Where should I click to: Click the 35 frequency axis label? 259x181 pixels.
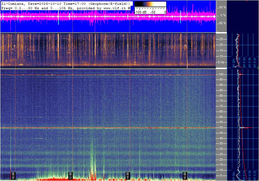(221, 143)
